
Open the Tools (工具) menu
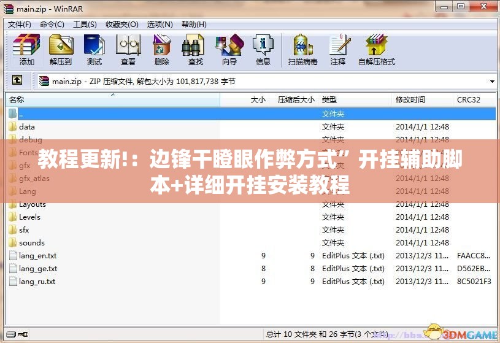pos(85,25)
